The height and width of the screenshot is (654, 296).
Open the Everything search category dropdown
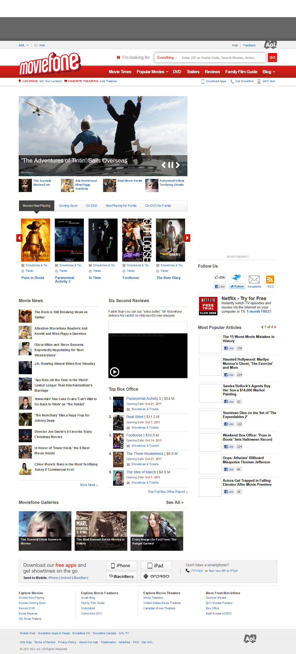pyautogui.click(x=167, y=58)
